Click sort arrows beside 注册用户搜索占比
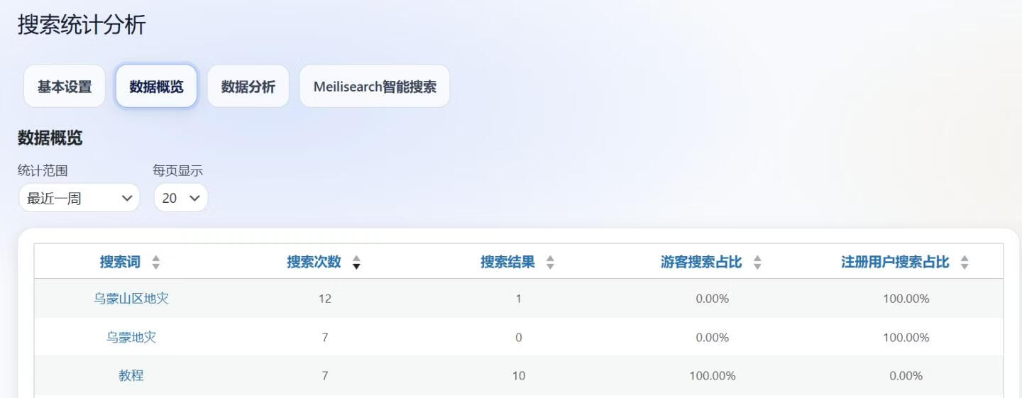1022x398 pixels. [965, 262]
